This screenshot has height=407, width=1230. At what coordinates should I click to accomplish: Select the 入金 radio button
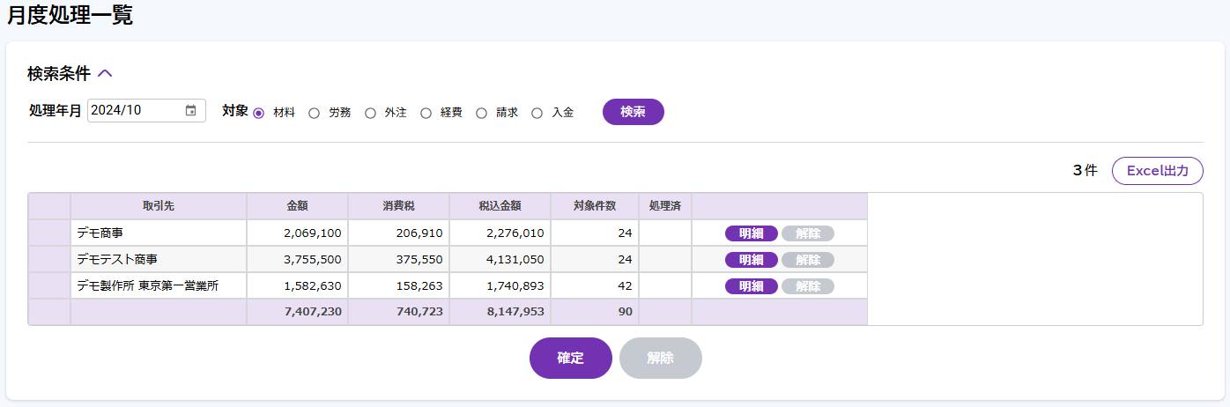click(x=537, y=113)
